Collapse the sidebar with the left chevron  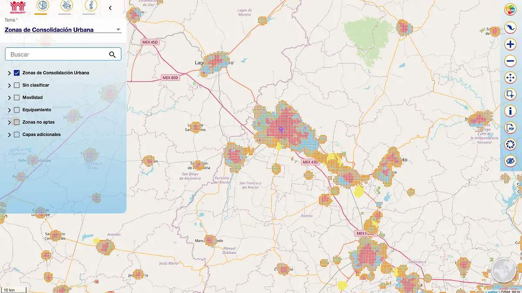(x=110, y=8)
